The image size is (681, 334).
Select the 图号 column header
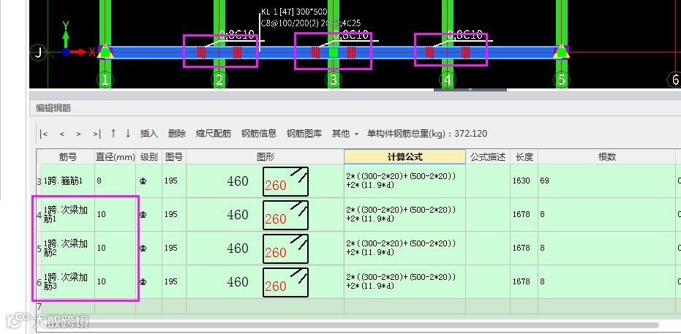(x=174, y=157)
